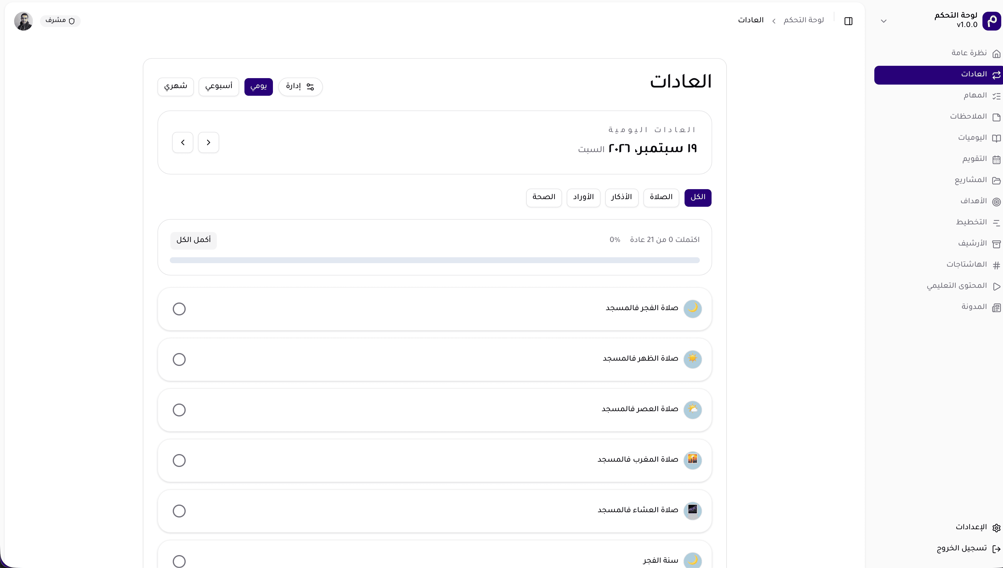Select the الكل all filter
The width and height of the screenshot is (1003, 568).
click(697, 198)
